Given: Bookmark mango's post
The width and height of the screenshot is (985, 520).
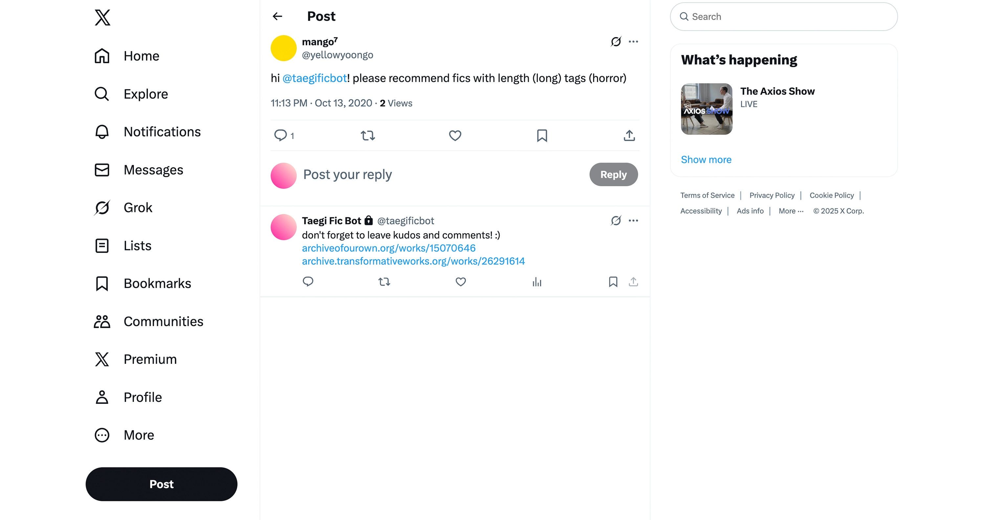Looking at the screenshot, I should click(x=542, y=135).
